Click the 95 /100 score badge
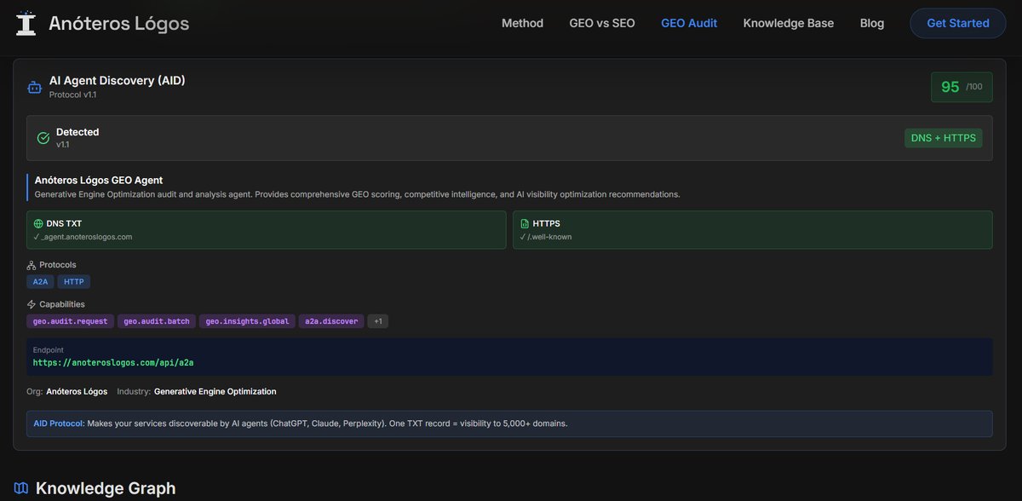 962,87
